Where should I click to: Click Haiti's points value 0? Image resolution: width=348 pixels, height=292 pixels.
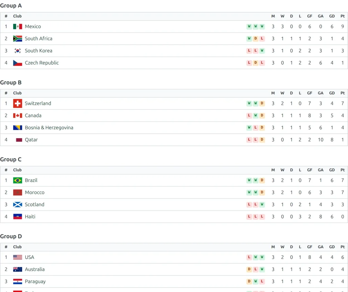point(343,217)
